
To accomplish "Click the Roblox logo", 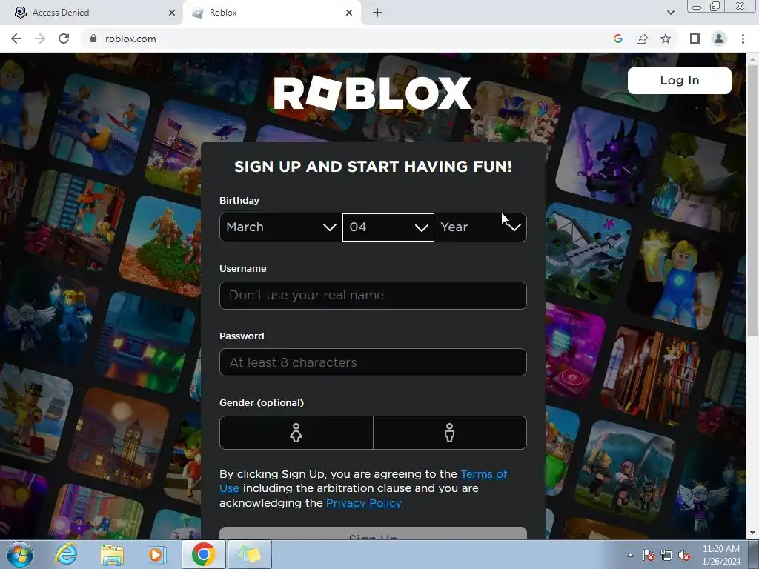I will pos(373,93).
